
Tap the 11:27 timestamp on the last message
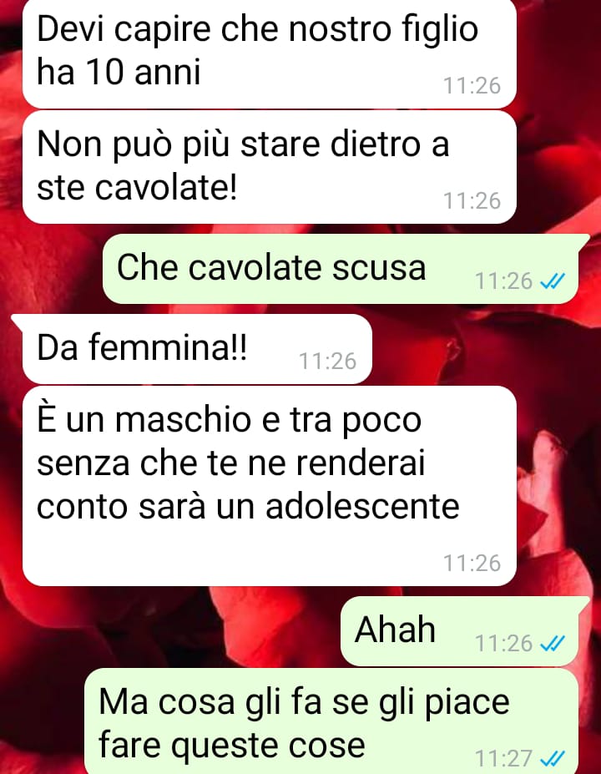coord(503,759)
